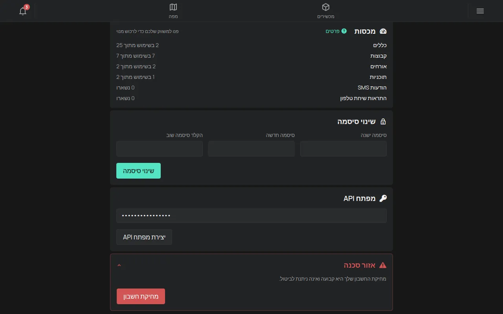Click the devices cube icon
The width and height of the screenshot is (503, 314).
326,7
